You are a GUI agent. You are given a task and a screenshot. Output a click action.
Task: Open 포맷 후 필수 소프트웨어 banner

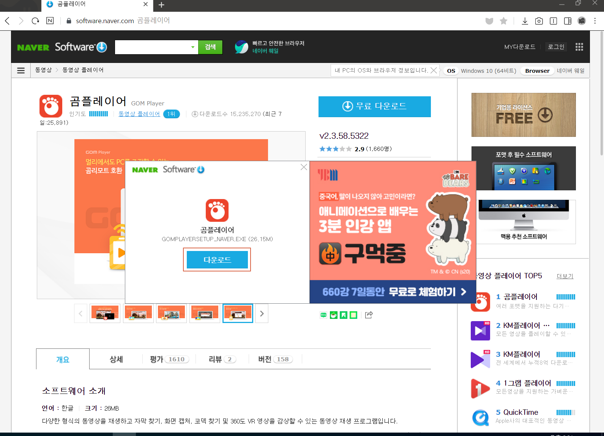pyautogui.click(x=524, y=168)
